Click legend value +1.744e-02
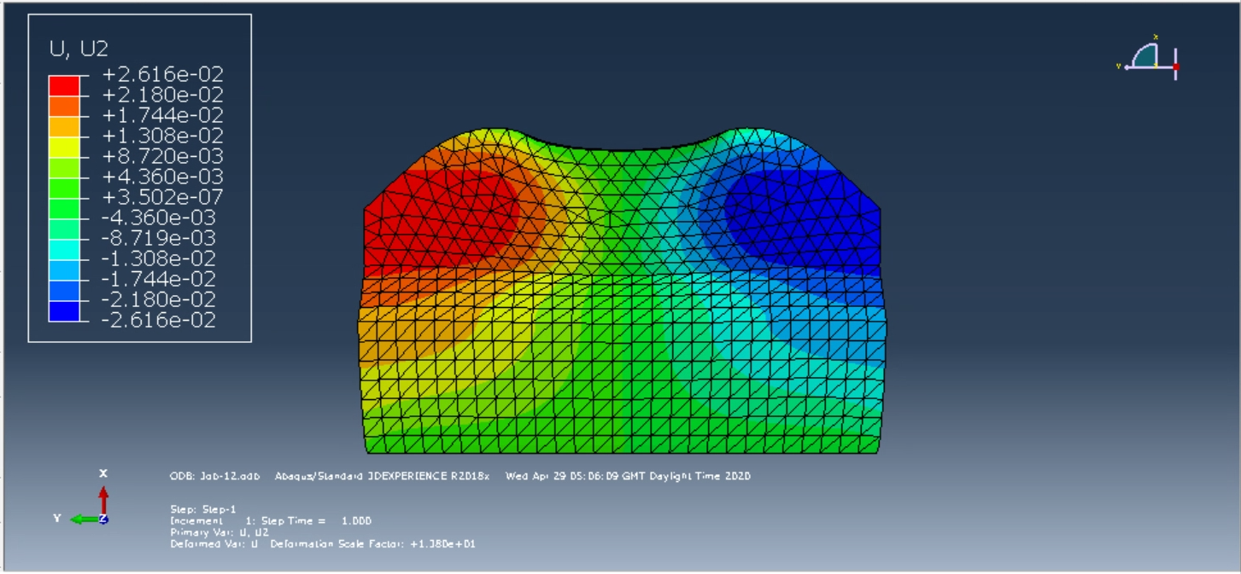The height and width of the screenshot is (574, 1241). 162,115
